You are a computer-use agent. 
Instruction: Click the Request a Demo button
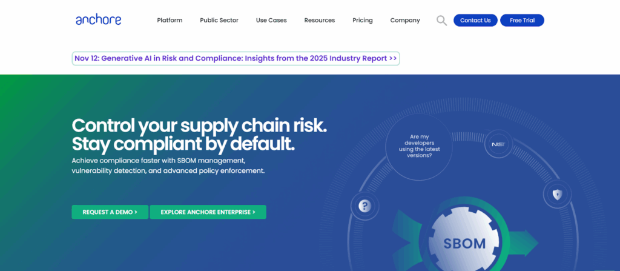point(110,212)
